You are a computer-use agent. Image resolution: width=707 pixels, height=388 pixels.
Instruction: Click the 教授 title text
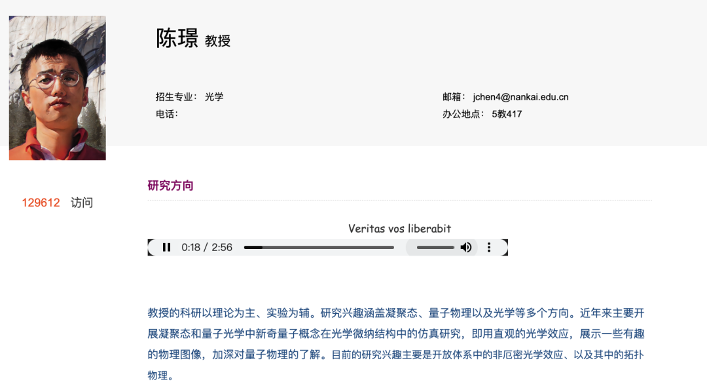[218, 41]
